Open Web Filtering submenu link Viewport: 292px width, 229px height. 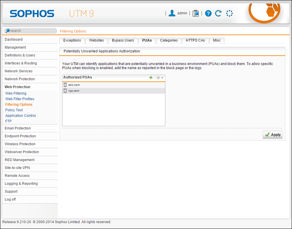(16, 93)
